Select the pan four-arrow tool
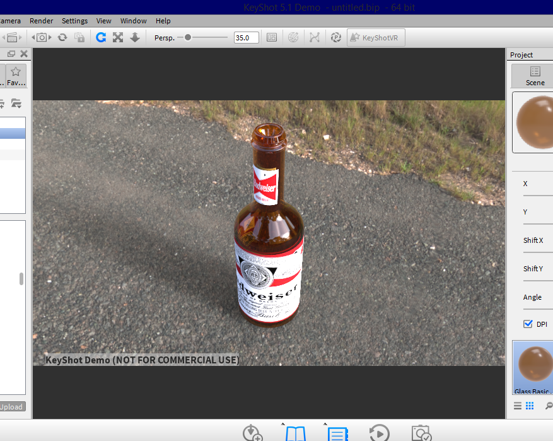 tap(118, 37)
